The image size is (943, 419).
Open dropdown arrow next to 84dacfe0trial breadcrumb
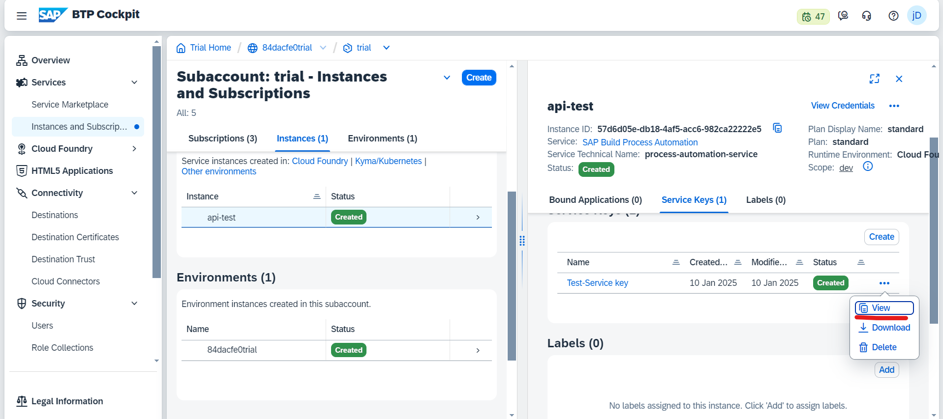(x=323, y=48)
